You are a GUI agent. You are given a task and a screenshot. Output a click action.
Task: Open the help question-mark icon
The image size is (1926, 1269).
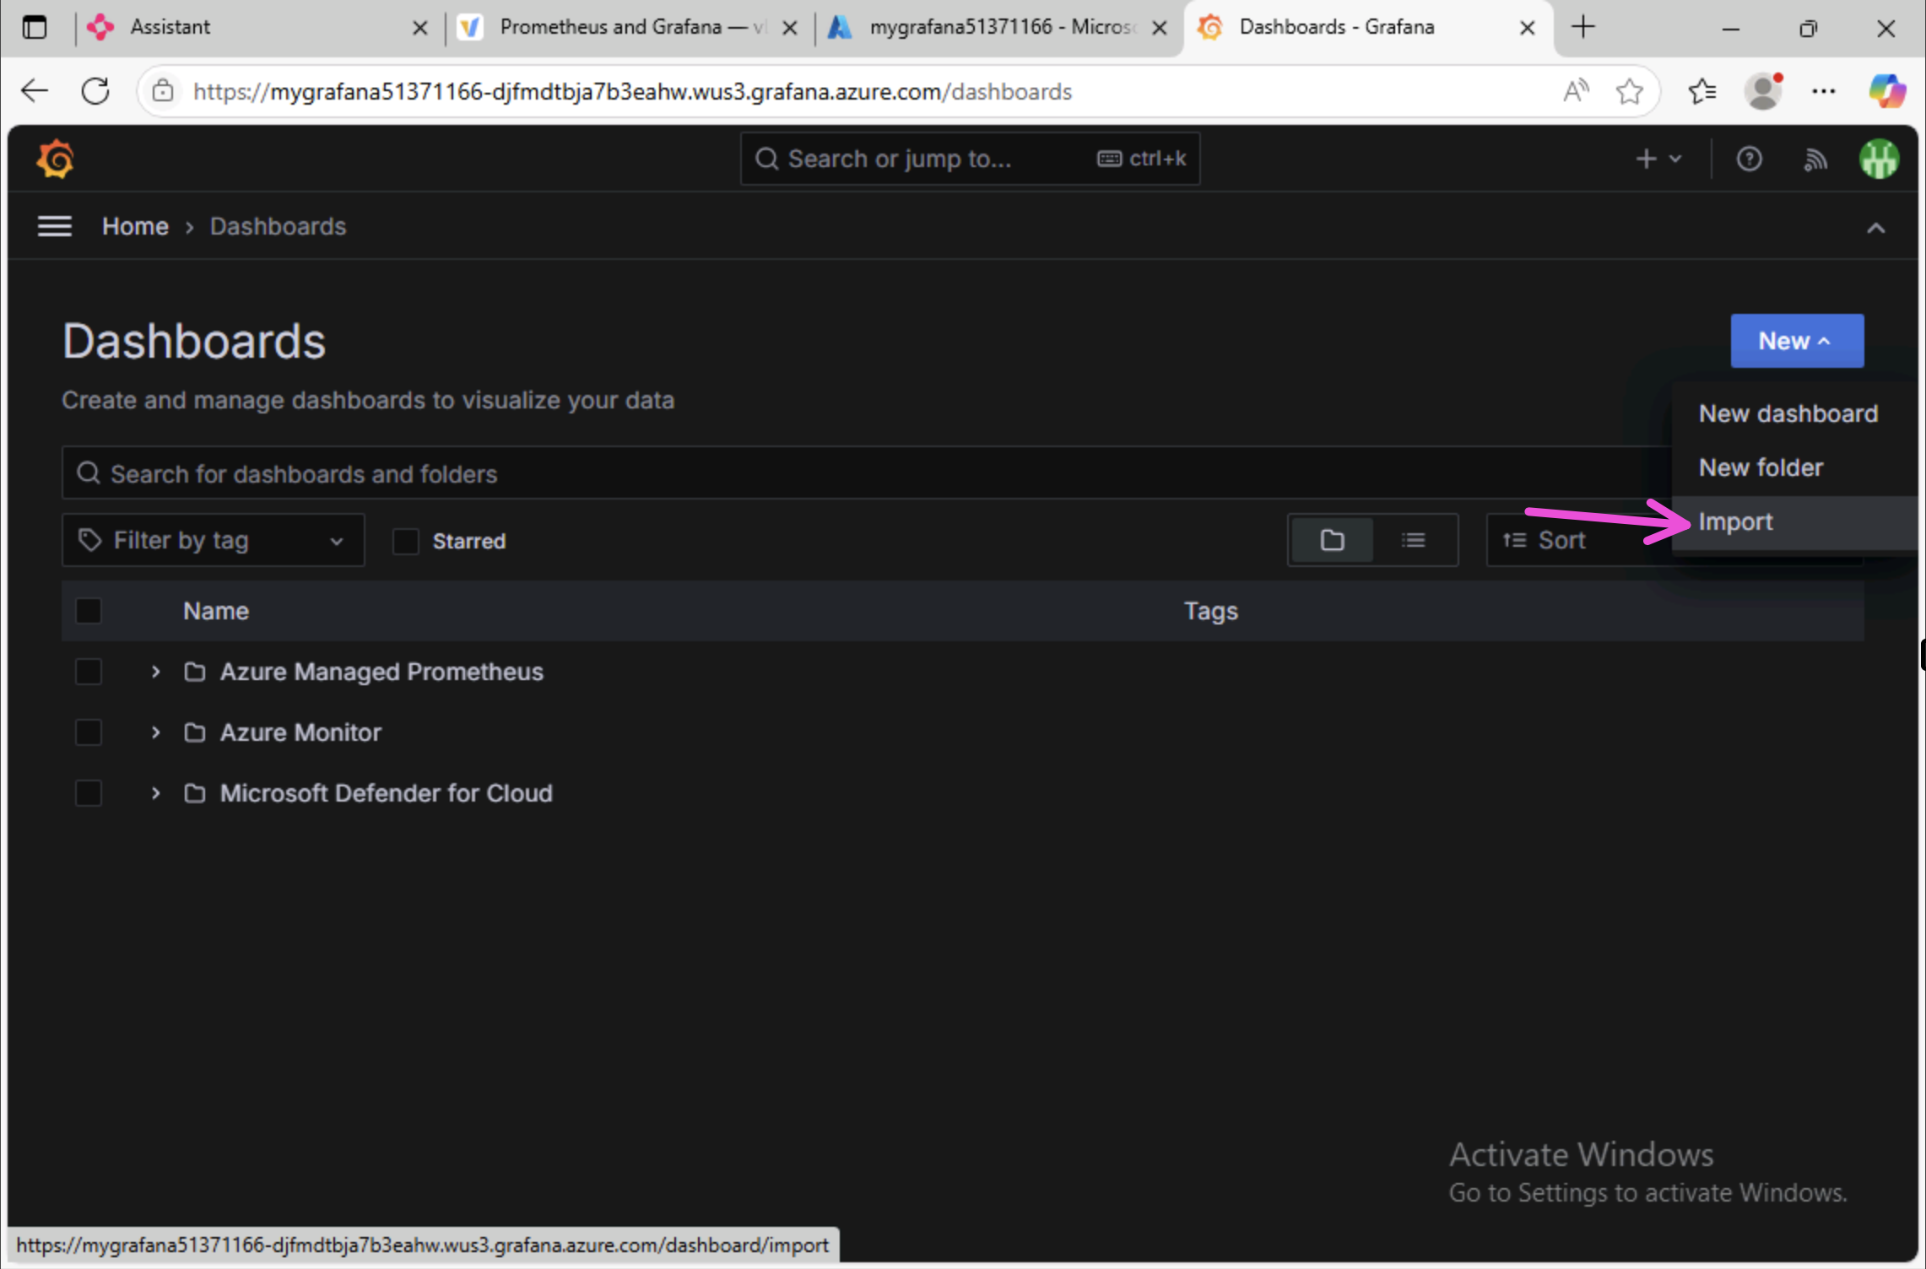click(x=1749, y=159)
